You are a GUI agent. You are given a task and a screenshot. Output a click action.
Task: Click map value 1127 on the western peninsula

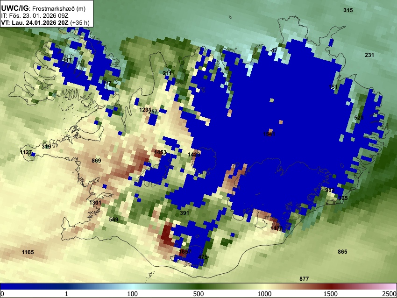point(26,152)
